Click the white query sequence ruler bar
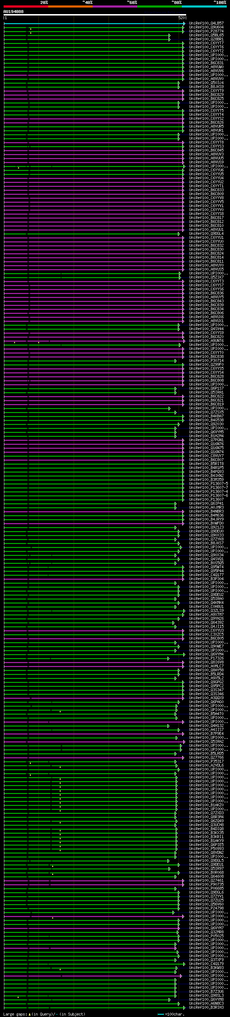This screenshot has height=1017, width=230. pos(95,15)
